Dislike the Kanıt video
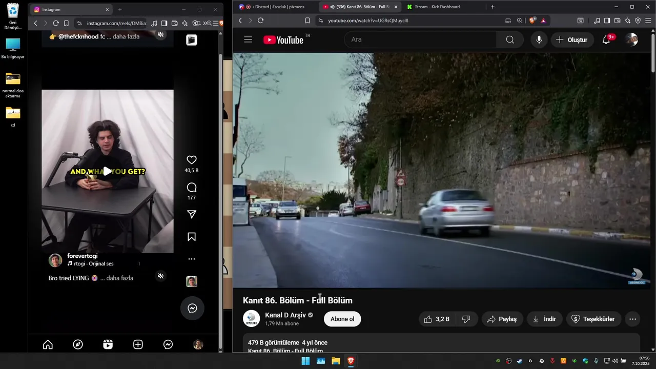The image size is (656, 369). [x=466, y=319]
